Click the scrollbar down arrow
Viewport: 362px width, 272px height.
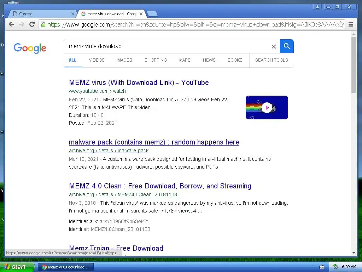click(354, 253)
